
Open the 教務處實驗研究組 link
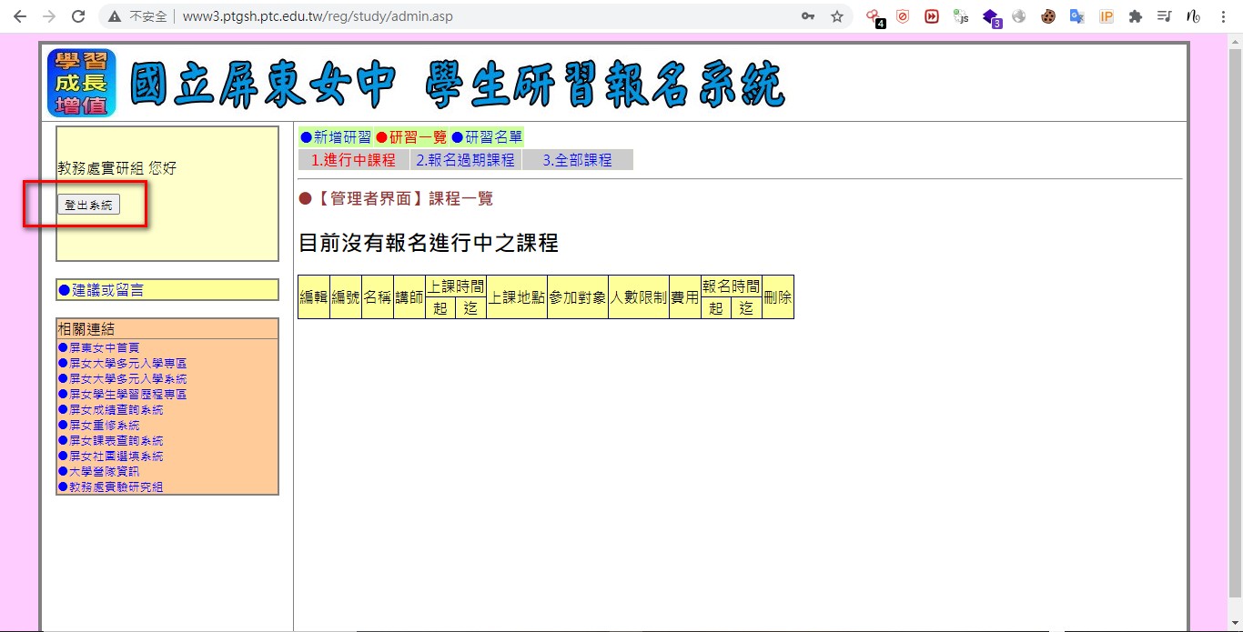pos(110,487)
